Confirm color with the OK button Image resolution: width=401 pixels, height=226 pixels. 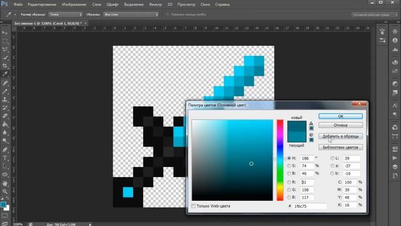[340, 116]
